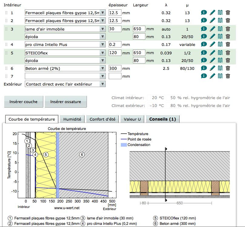Viewport: 245px width, 227px height.
Task: Click Intello Plus thickness field 0.2
Action: [x=115, y=44]
